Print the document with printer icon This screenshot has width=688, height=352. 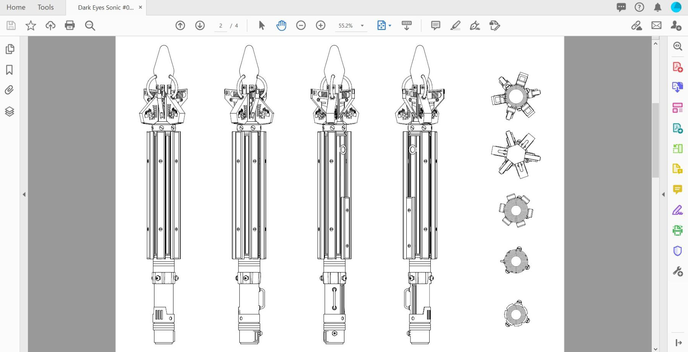(70, 26)
